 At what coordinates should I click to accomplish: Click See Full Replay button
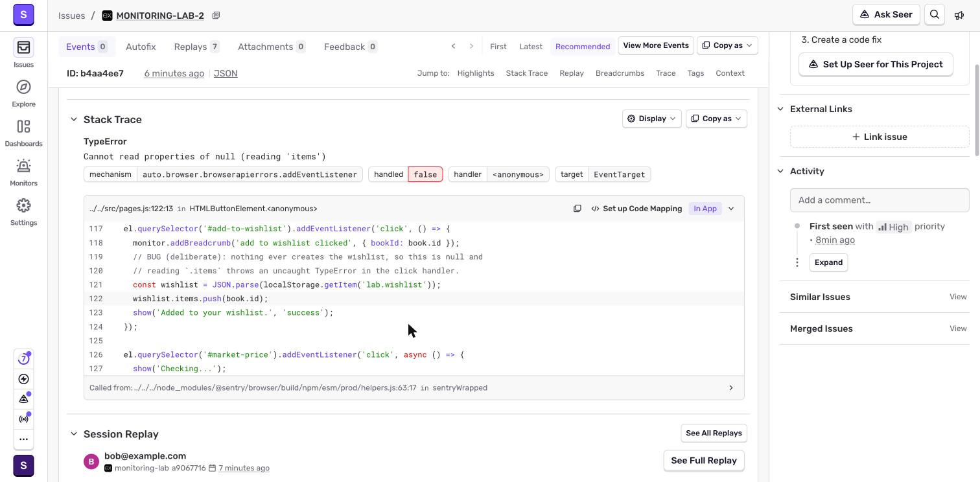(704, 461)
